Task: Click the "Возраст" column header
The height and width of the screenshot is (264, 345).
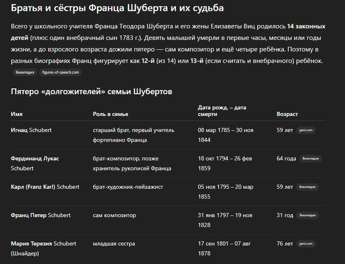Action: pos(287,114)
